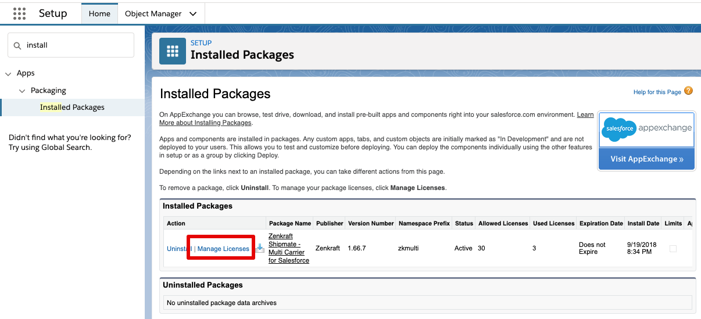Click the Uninstall link for Zenkraft
This screenshot has height=319, width=701.
coord(178,249)
